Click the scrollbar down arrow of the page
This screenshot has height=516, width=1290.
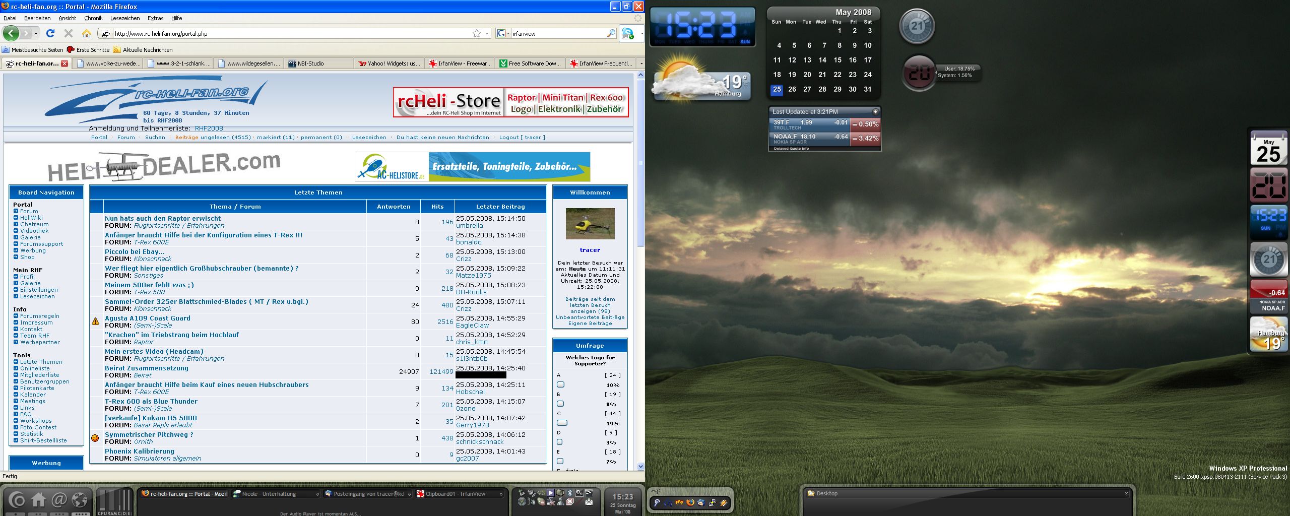point(640,466)
